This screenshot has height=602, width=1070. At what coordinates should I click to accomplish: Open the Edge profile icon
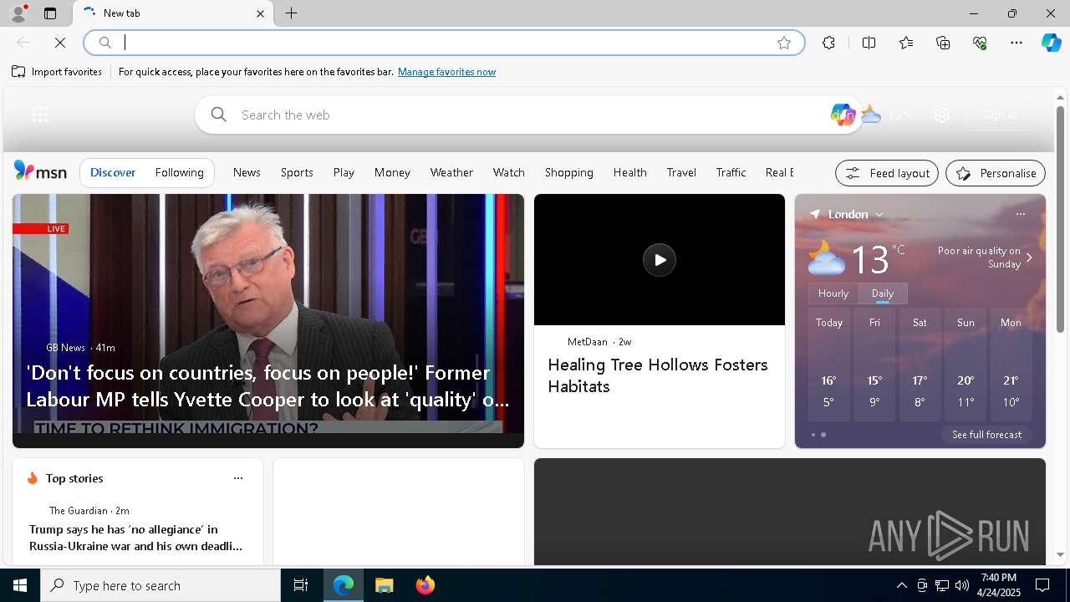[x=18, y=13]
